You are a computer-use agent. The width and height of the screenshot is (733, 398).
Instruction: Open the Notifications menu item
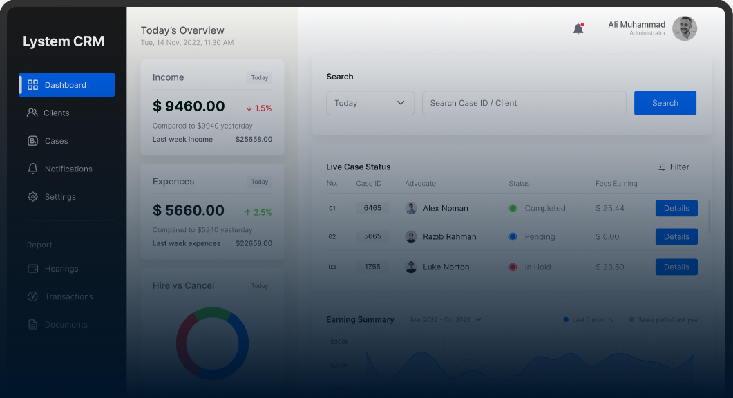pyautogui.click(x=68, y=169)
